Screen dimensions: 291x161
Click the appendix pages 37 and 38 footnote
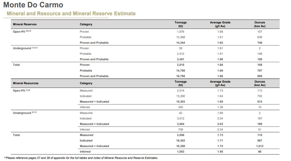(81, 158)
